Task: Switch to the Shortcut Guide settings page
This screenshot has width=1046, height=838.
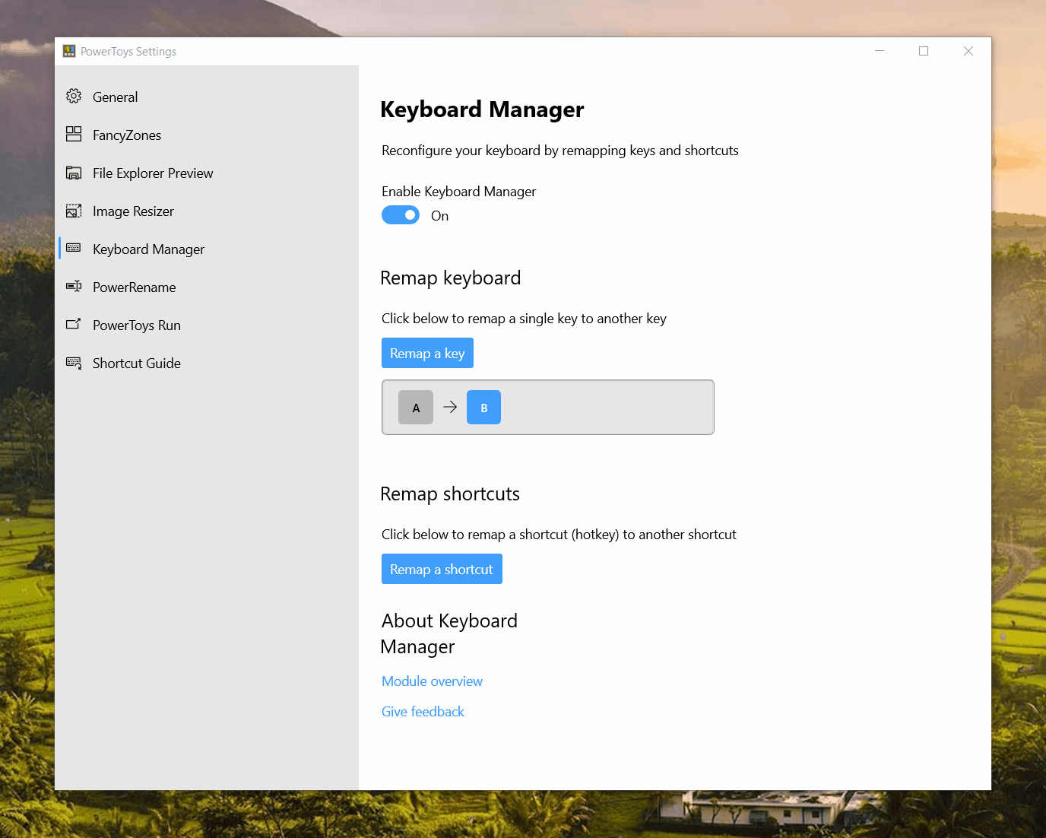Action: [x=136, y=363]
